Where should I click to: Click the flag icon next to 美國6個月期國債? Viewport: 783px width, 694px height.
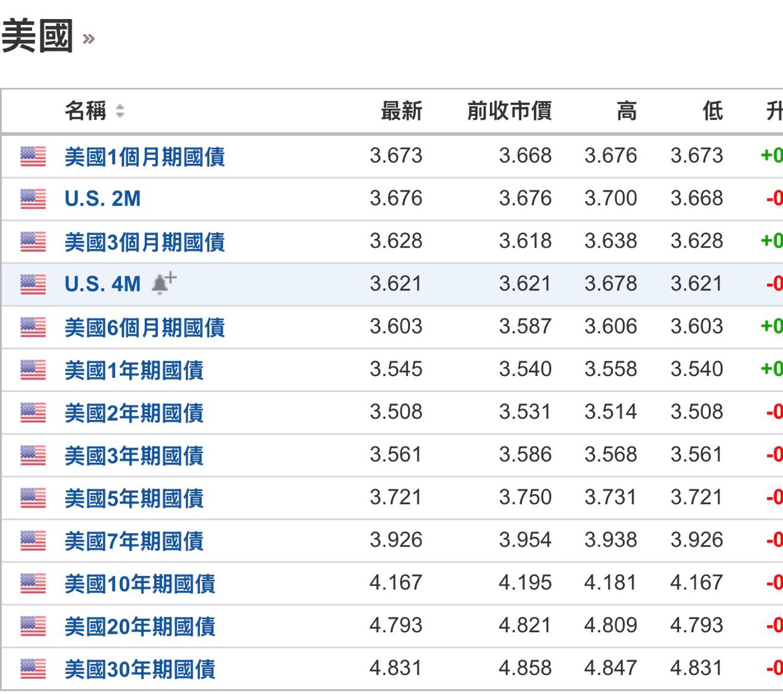coord(33,327)
